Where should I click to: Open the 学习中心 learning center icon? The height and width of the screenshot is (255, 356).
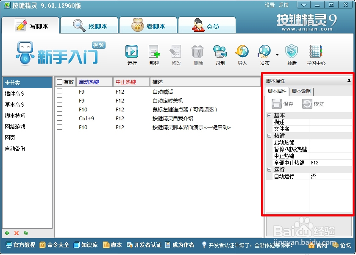(x=316, y=52)
